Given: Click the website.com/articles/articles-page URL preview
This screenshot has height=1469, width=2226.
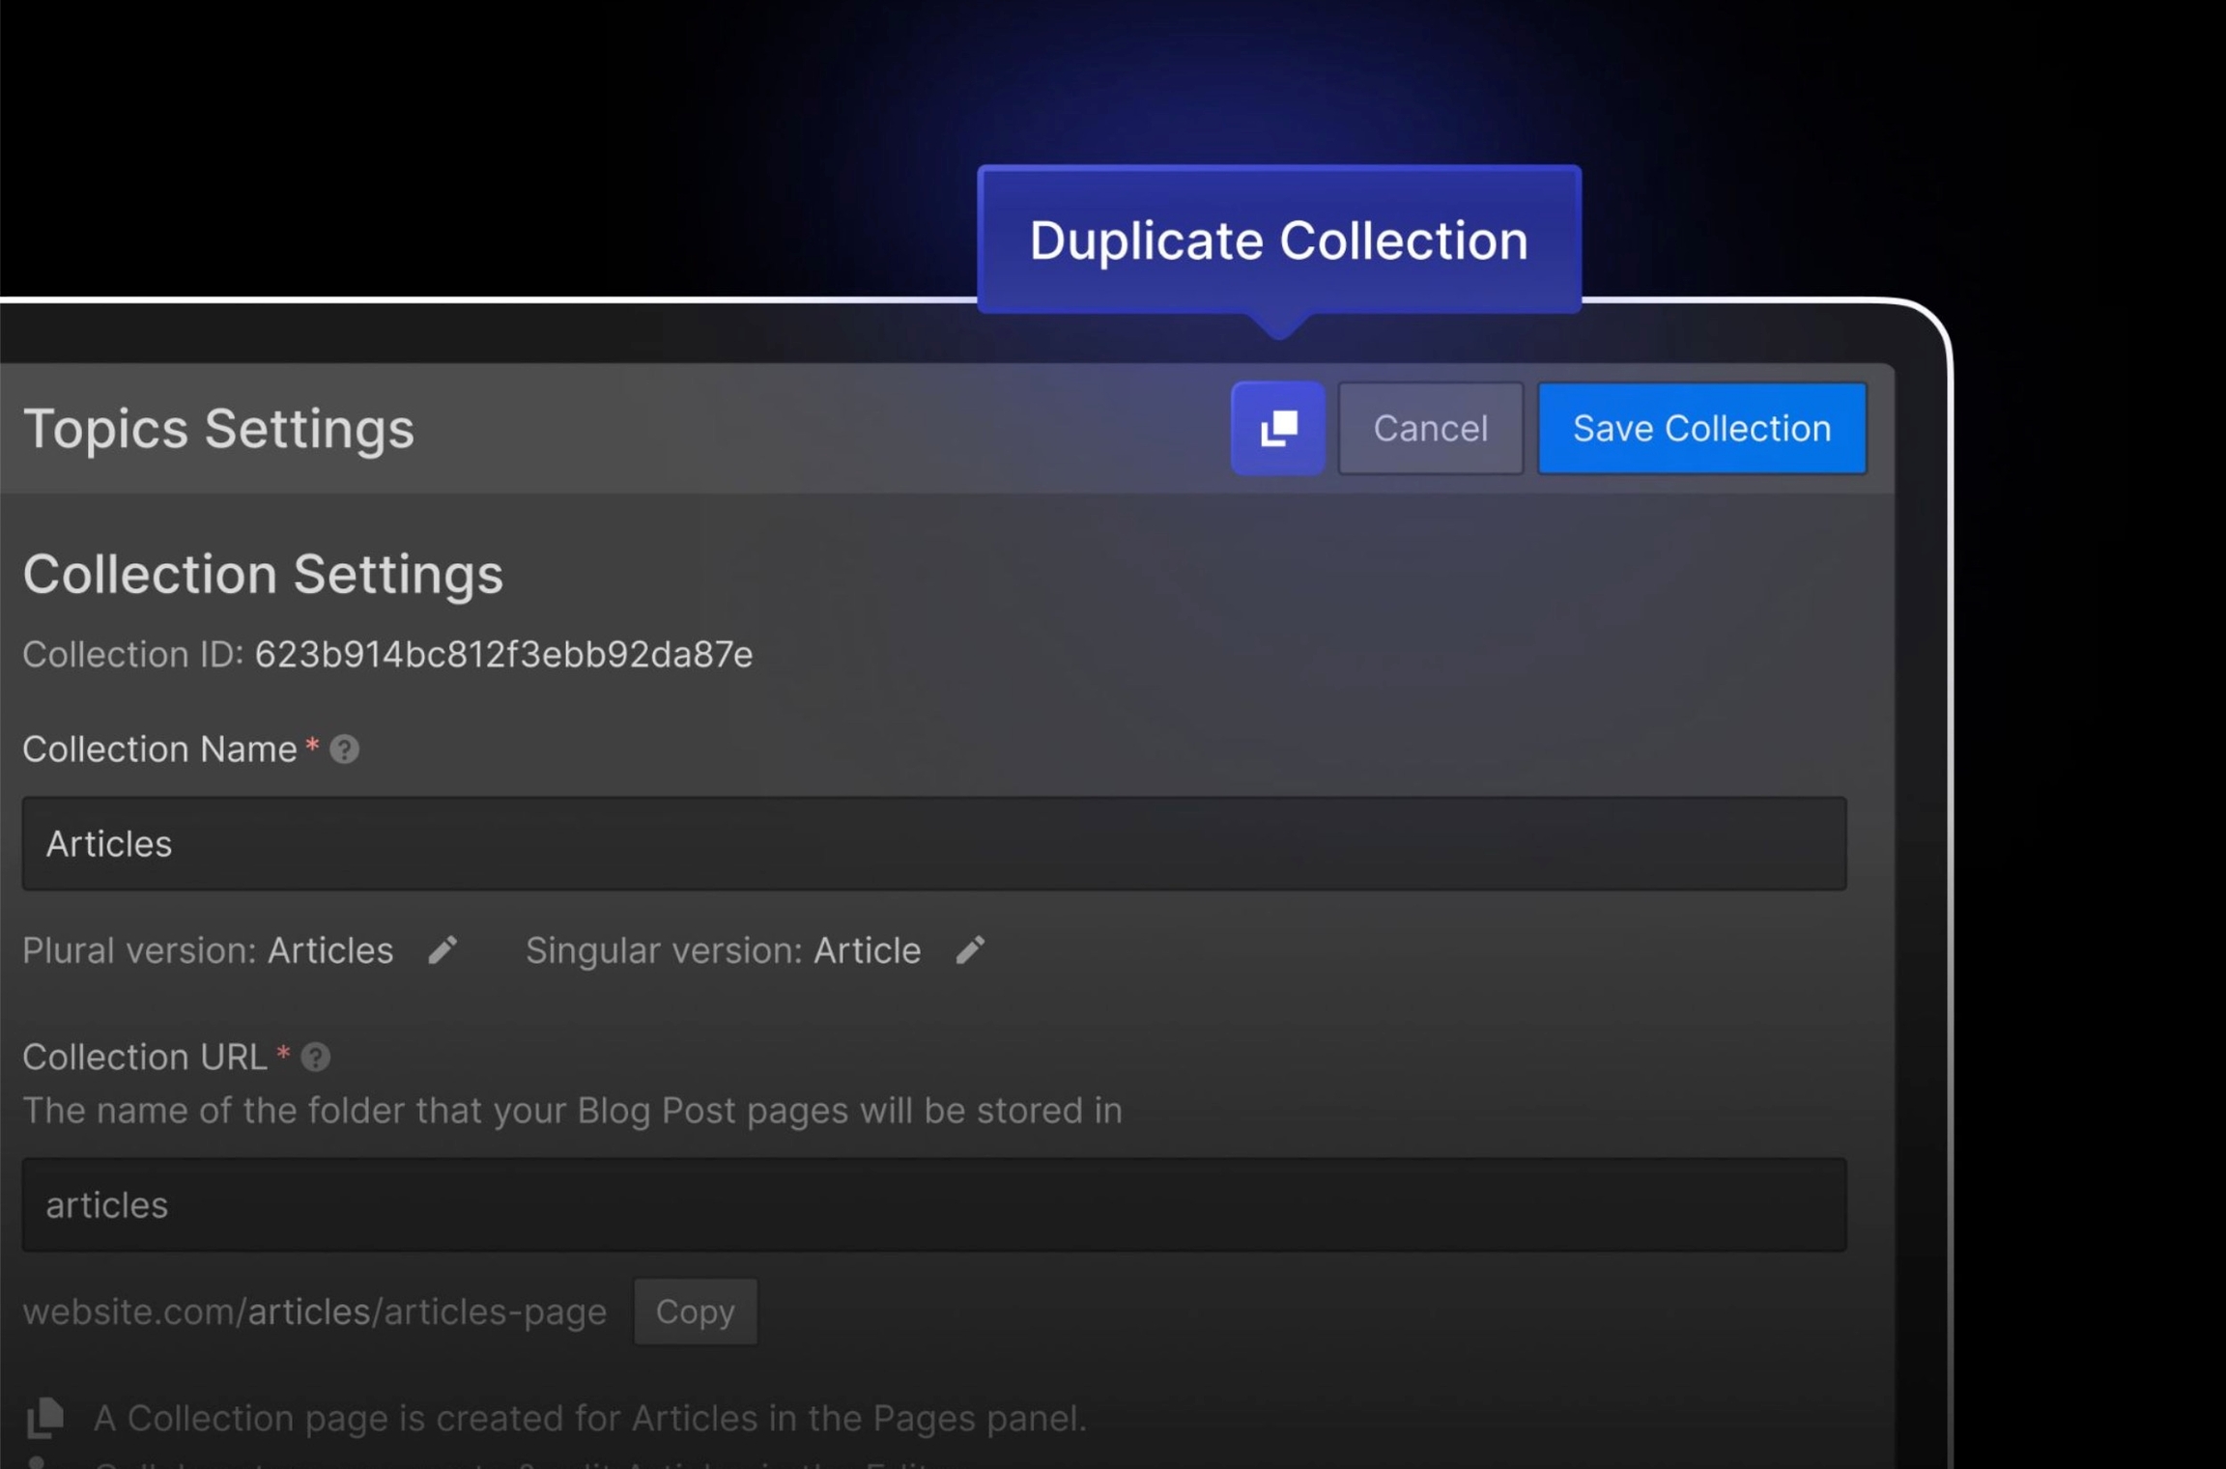Looking at the screenshot, I should point(314,1312).
